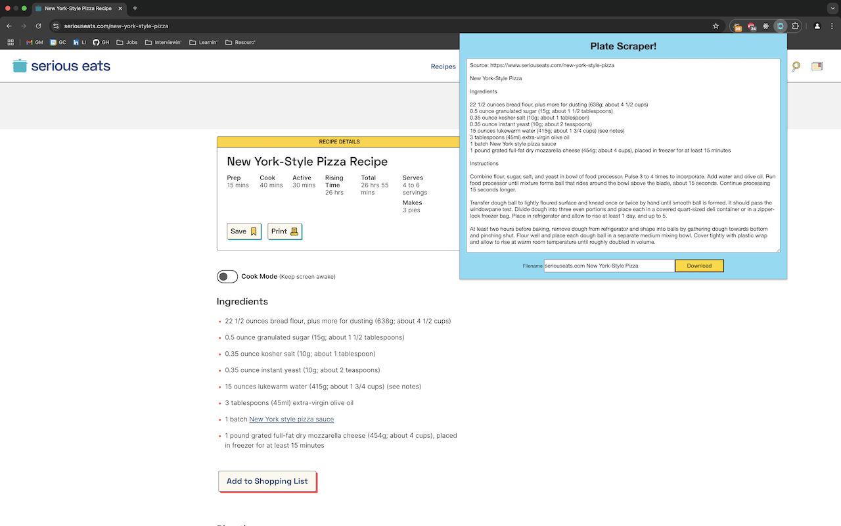Bookmark this page with the star icon
This screenshot has height=526, width=841.
(716, 26)
